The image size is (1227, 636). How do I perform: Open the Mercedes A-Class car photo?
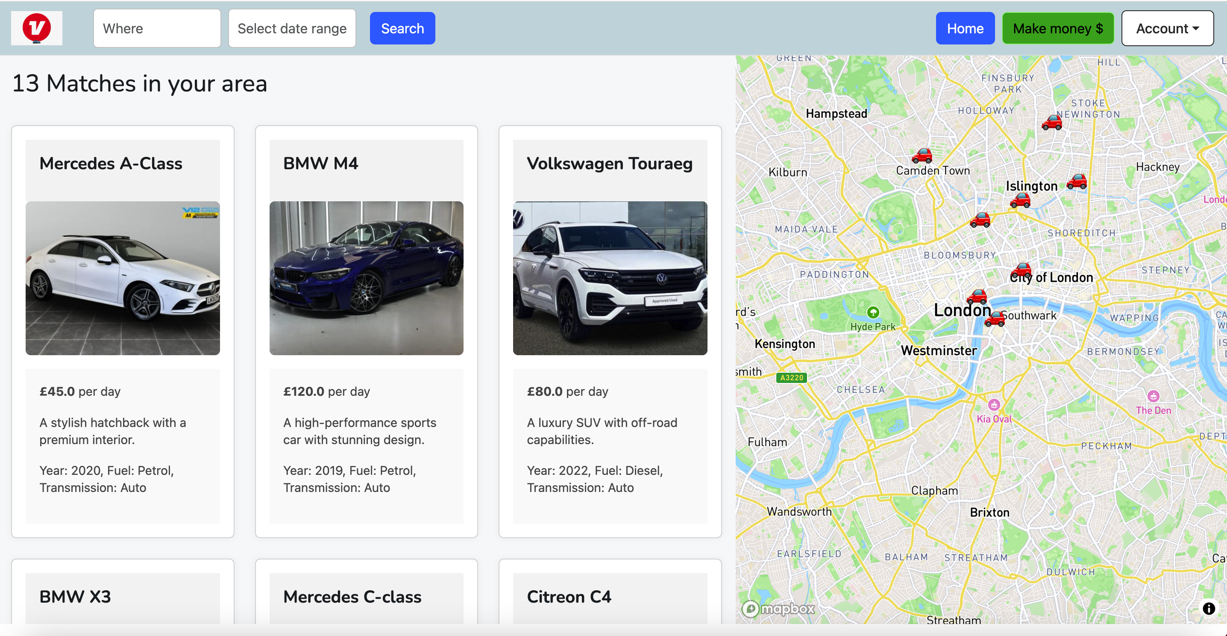123,278
